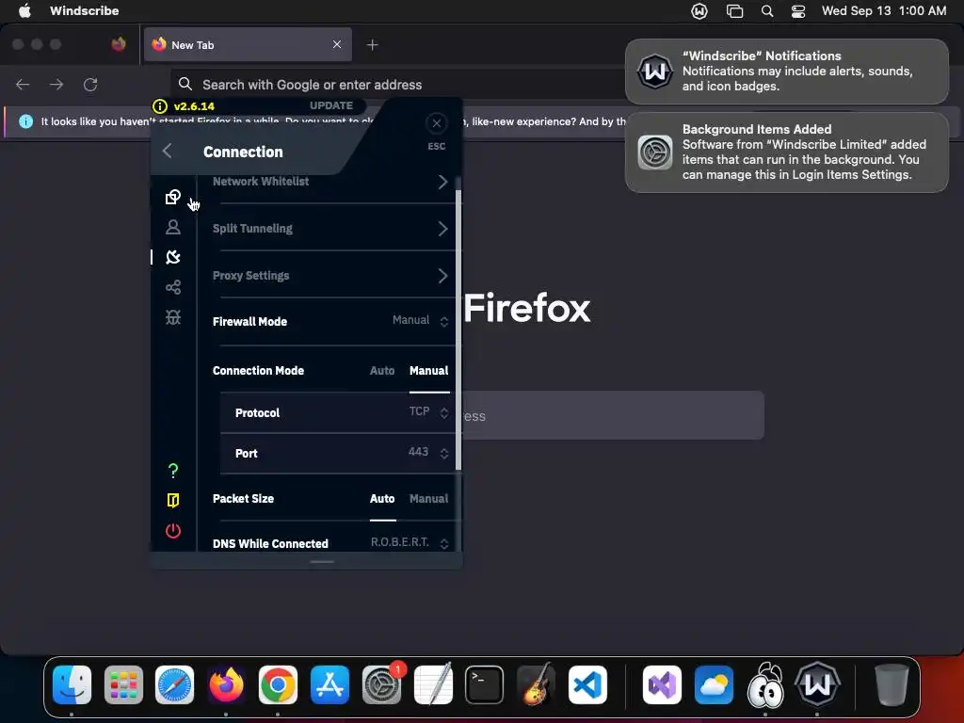Open the R.O.B.E.R.T. share-style sidebar icon
964x723 pixels.
(173, 287)
